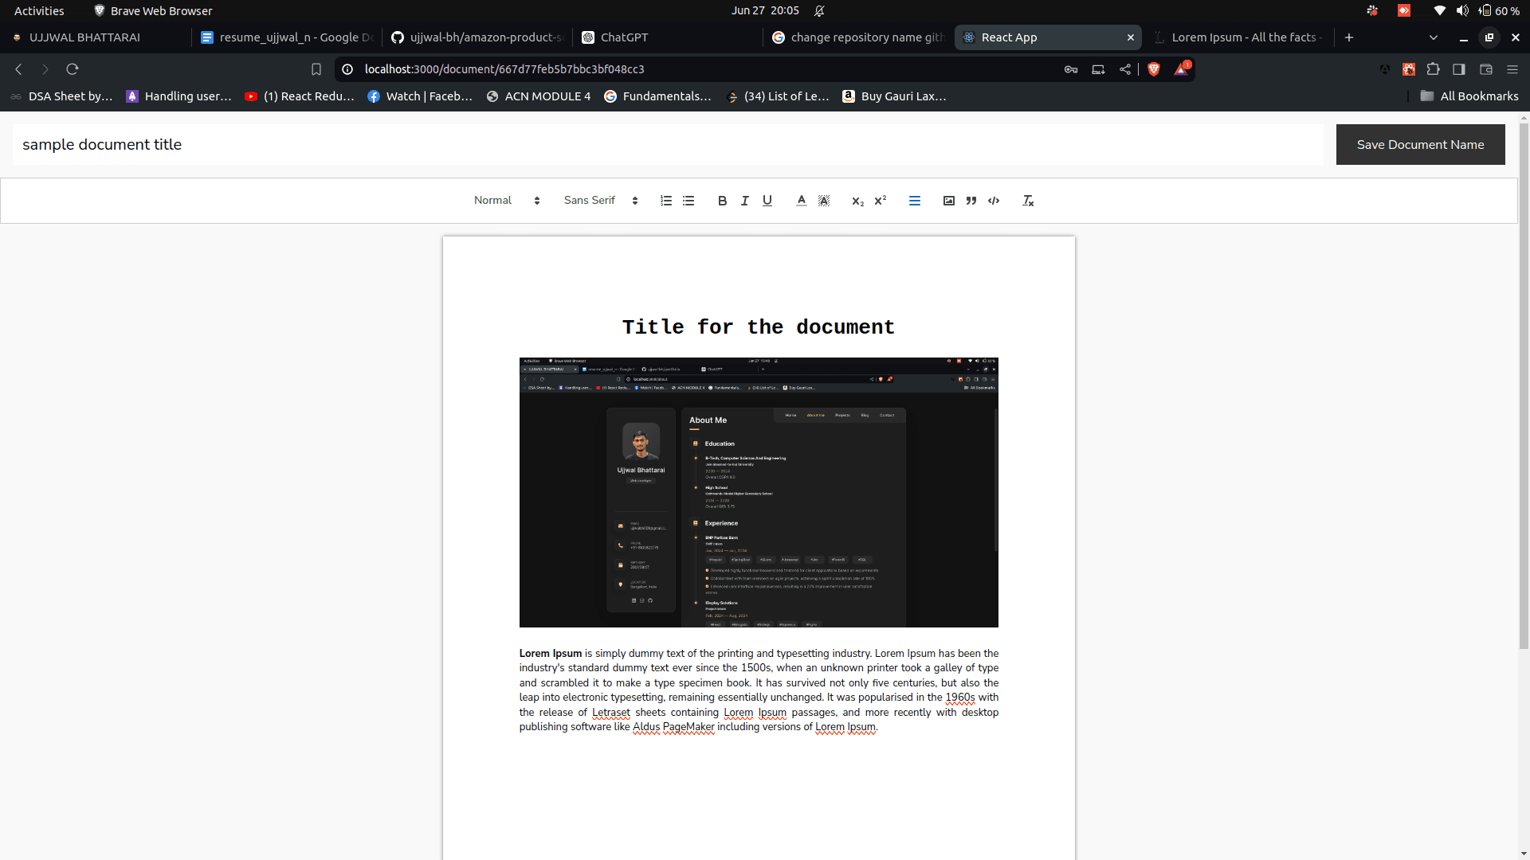Click the bold 'Lorem Ipsum' text in paragraph
1530x860 pixels.
pos(551,653)
